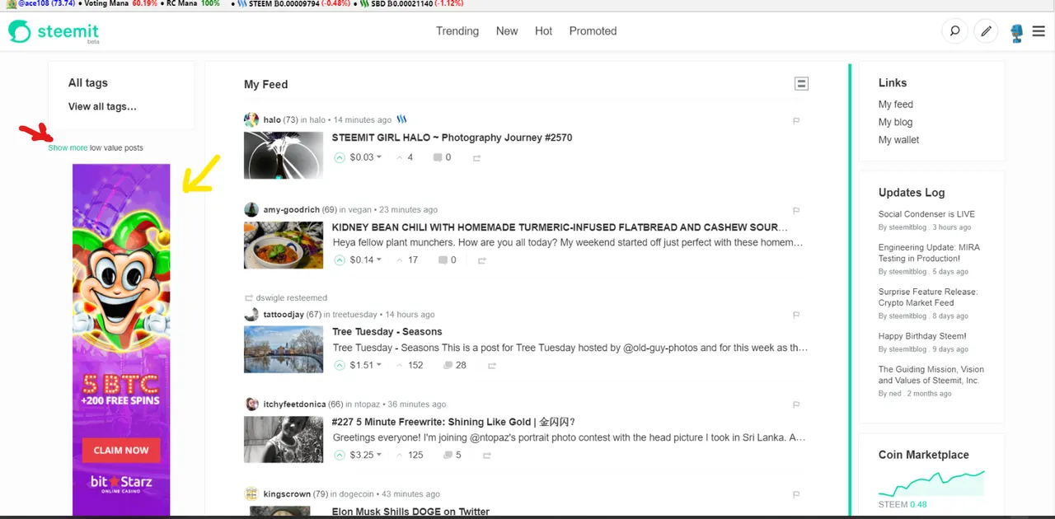
Task: Expand the $0.14 payout dropdown
Action: click(x=366, y=259)
